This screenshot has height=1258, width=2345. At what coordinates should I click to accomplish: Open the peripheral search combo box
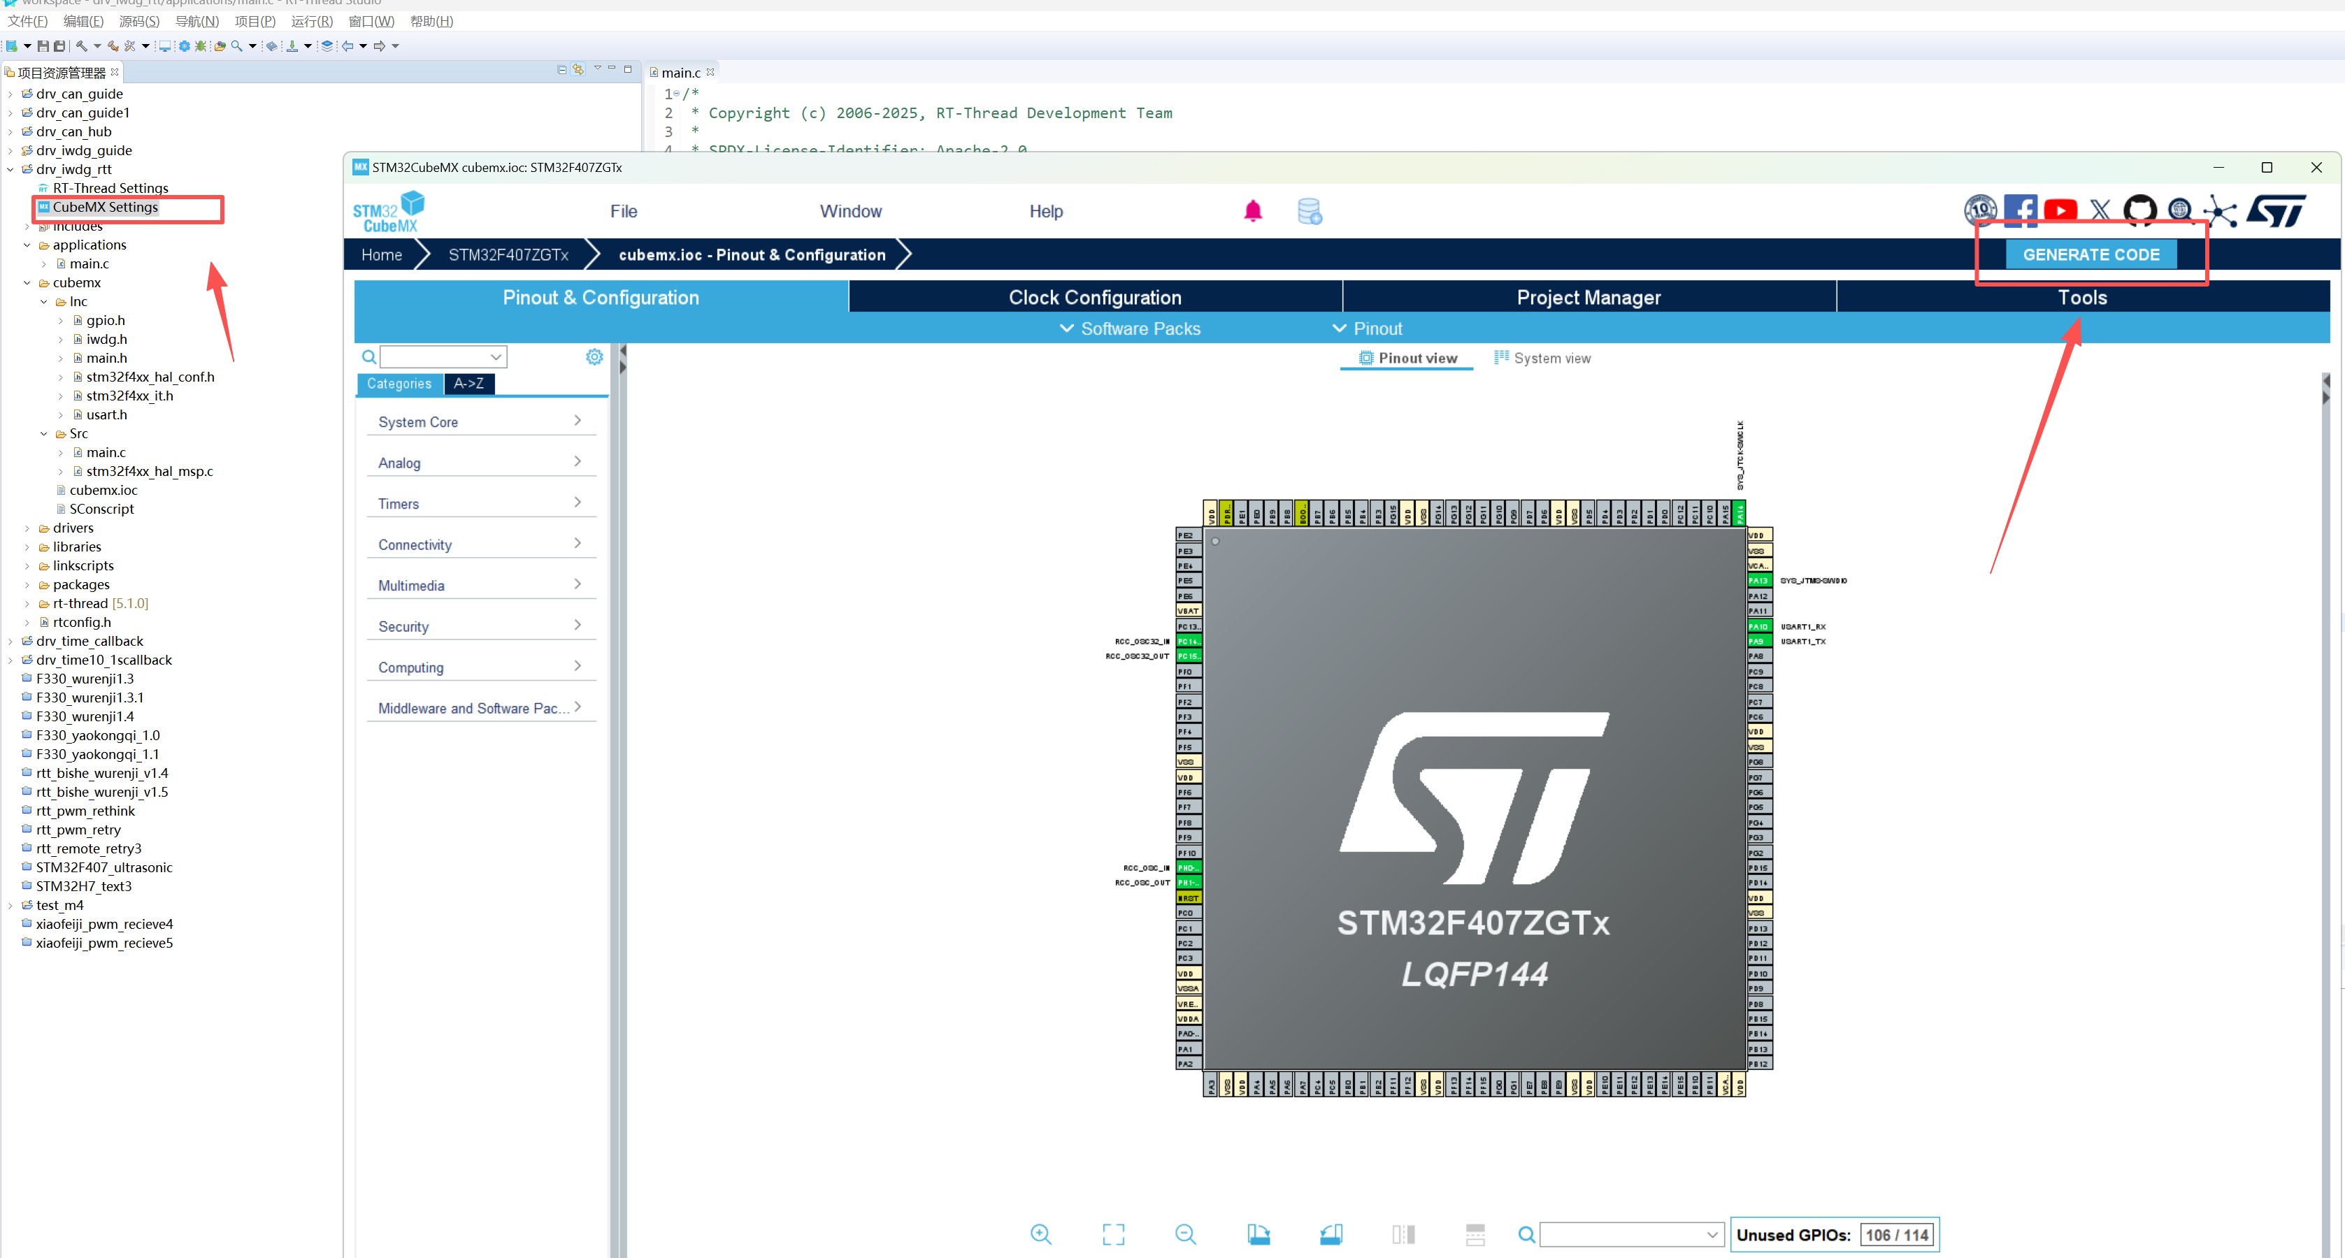click(443, 357)
